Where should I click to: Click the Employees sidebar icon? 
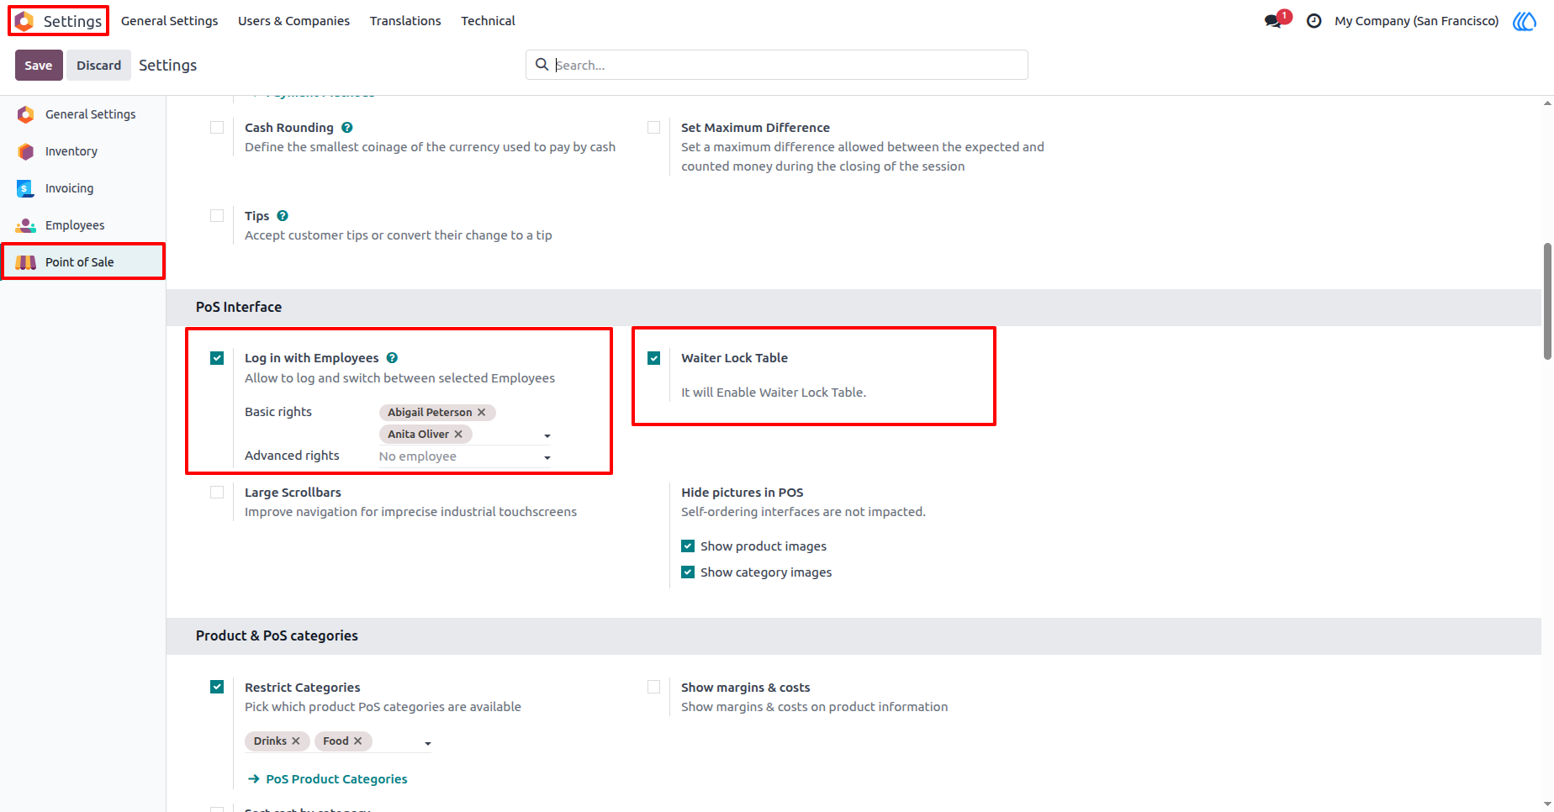[26, 225]
